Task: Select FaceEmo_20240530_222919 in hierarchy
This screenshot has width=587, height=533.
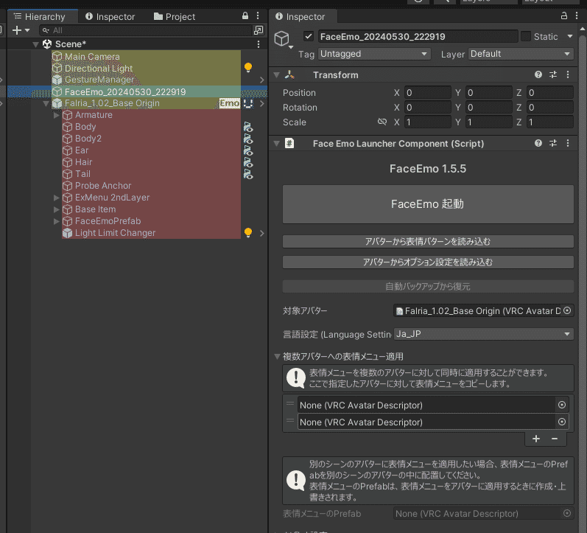Action: coord(125,92)
